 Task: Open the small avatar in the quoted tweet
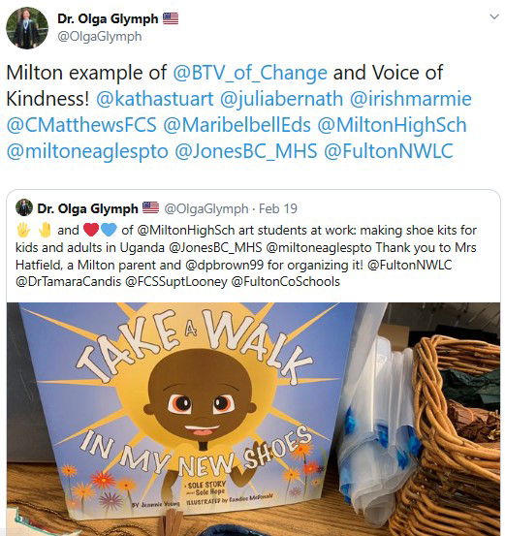24,207
